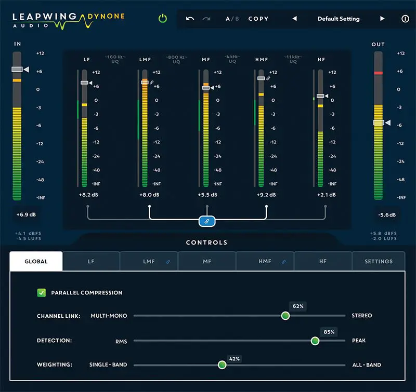Click the Leapwing Audio logo

[x=68, y=19]
